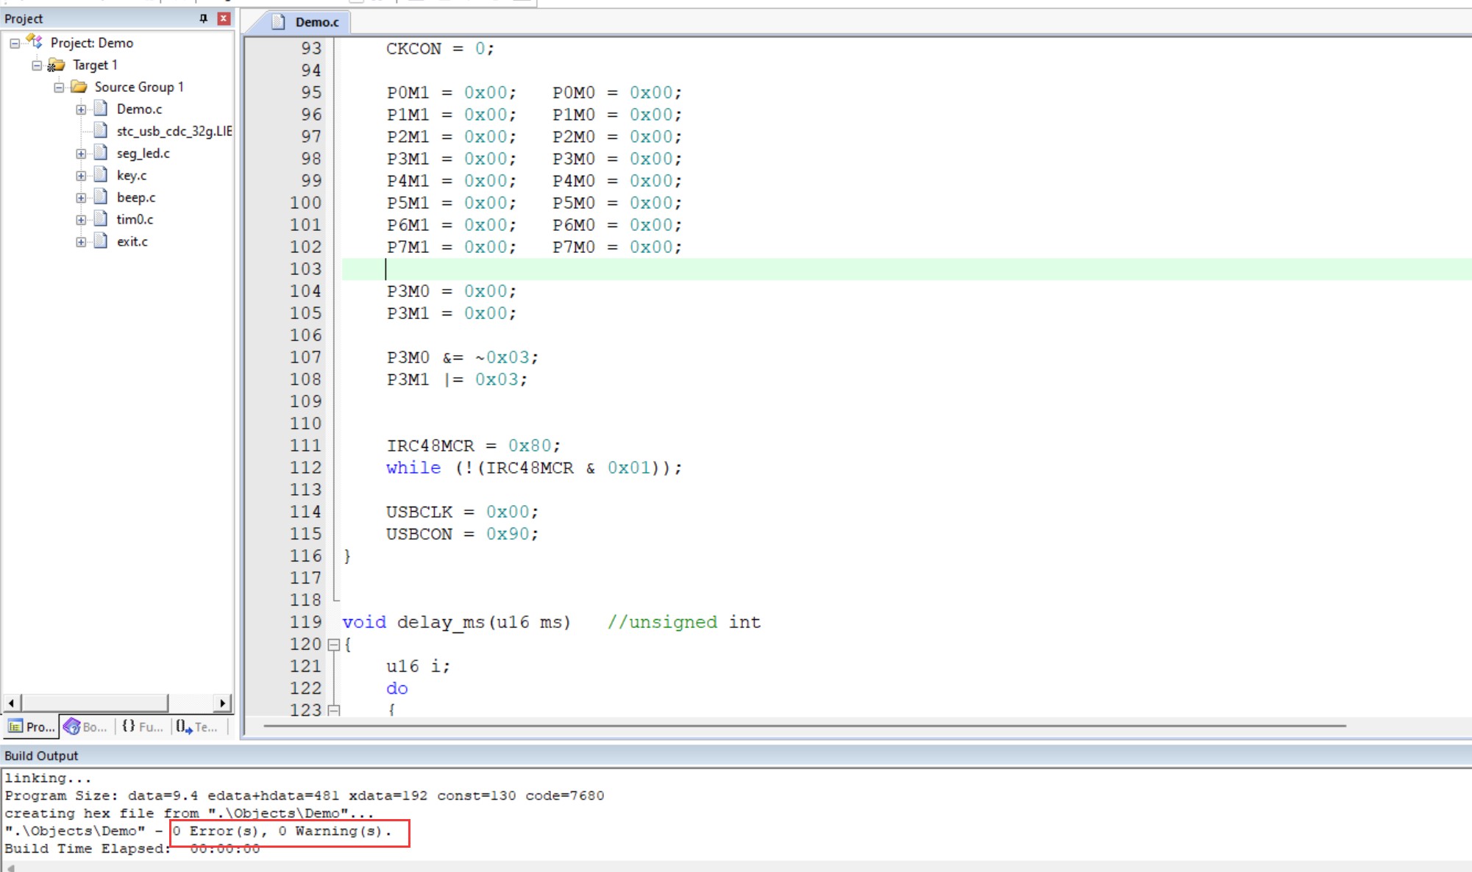Click 'P0M1 = 0x00;' on line 95
Screen dimensions: 1472x872
(x=451, y=93)
